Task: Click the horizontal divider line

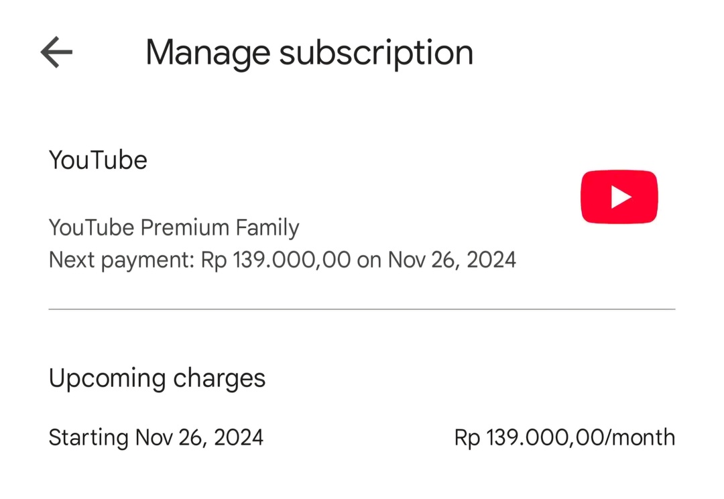Action: 362,309
